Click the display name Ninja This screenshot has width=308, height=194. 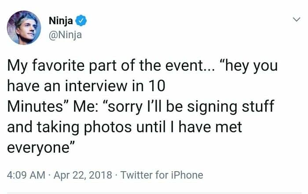tap(62, 19)
